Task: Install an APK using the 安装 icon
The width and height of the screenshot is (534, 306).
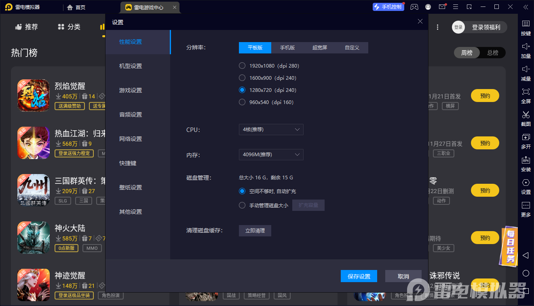Action: [526, 164]
